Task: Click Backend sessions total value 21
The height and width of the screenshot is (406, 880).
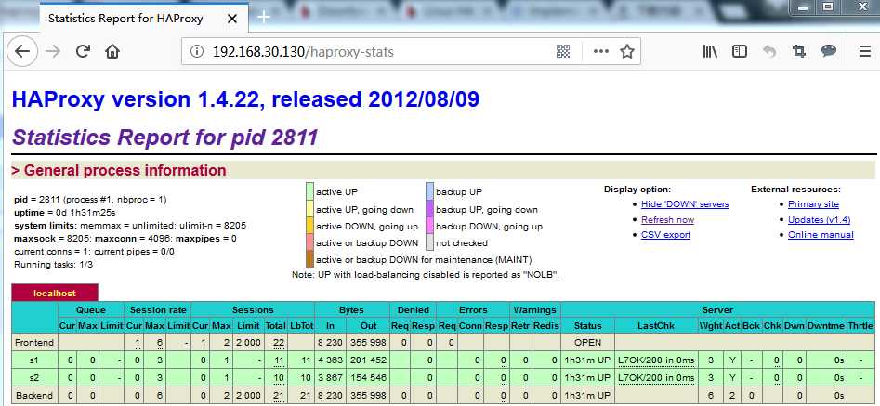Action: 280,396
